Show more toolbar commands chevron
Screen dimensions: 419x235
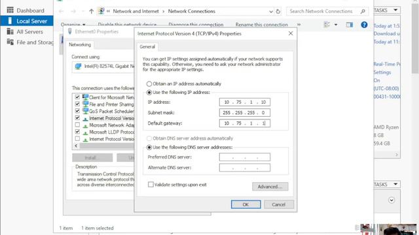coord(299,25)
